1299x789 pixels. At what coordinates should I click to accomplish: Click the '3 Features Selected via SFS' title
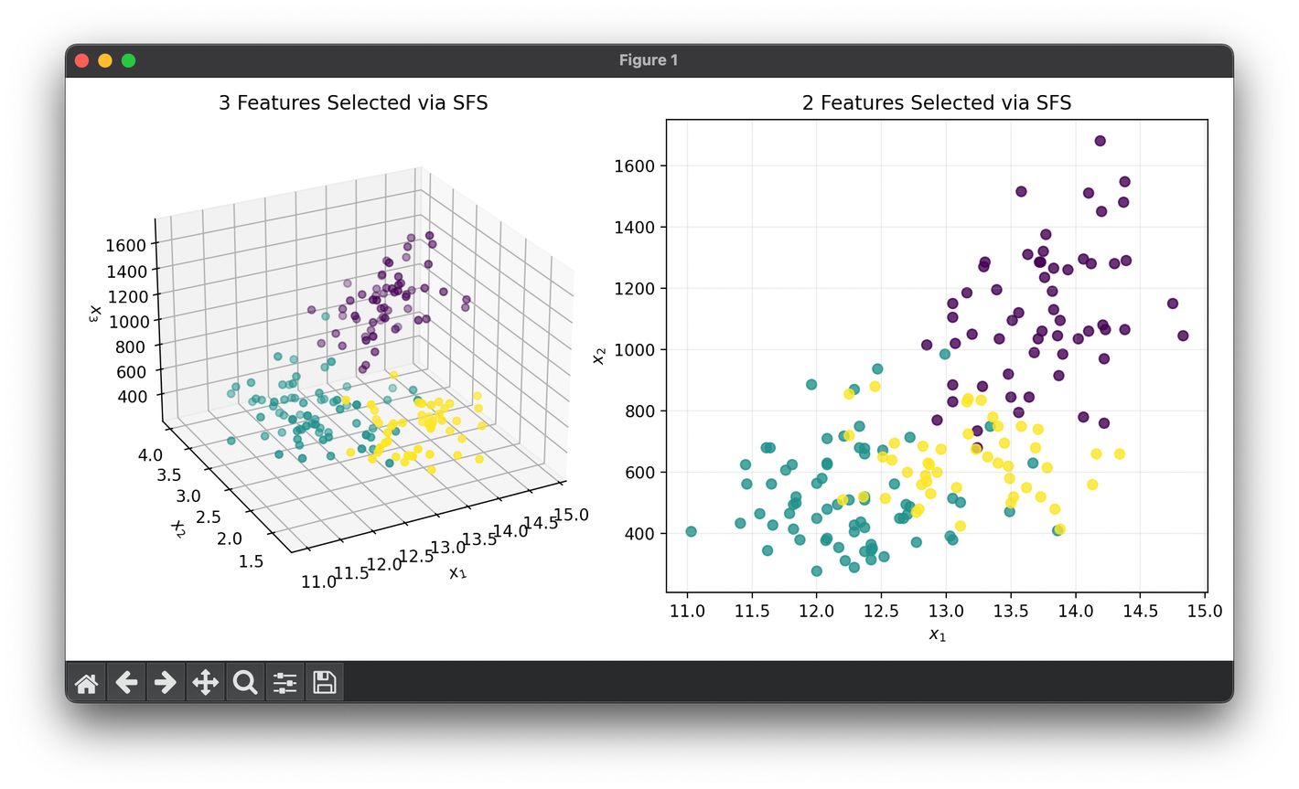click(x=353, y=102)
